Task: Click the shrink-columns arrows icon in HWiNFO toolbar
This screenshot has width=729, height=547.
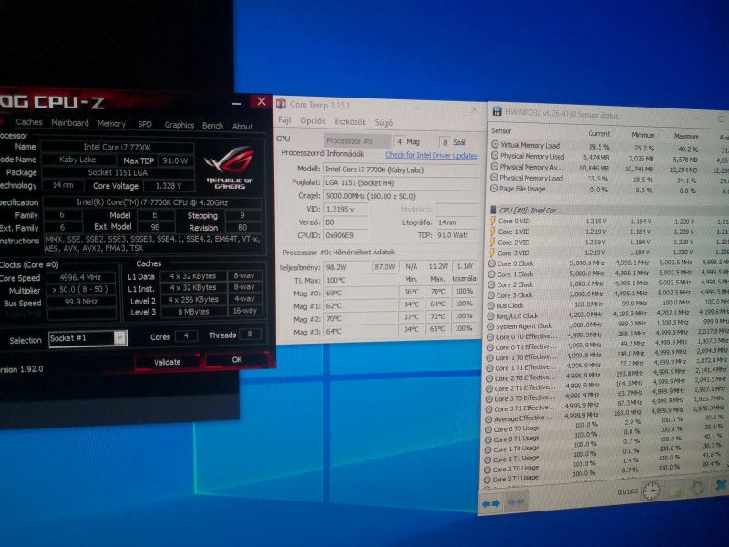Action: [516, 502]
